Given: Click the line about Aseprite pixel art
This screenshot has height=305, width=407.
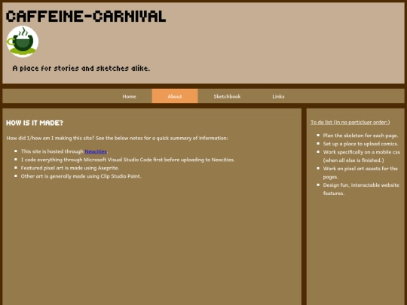Looking at the screenshot, I should pyautogui.click(x=70, y=168).
